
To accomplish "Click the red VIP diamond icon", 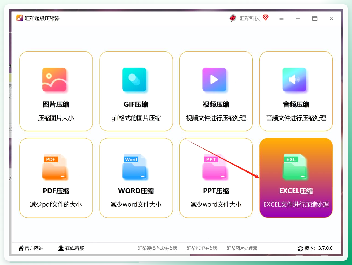I will point(266,18).
